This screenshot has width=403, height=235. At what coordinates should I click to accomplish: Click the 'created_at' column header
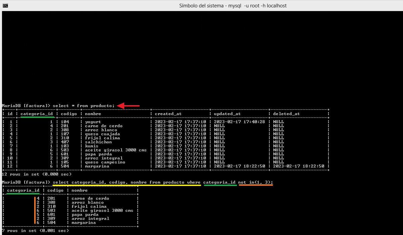[x=168, y=114]
